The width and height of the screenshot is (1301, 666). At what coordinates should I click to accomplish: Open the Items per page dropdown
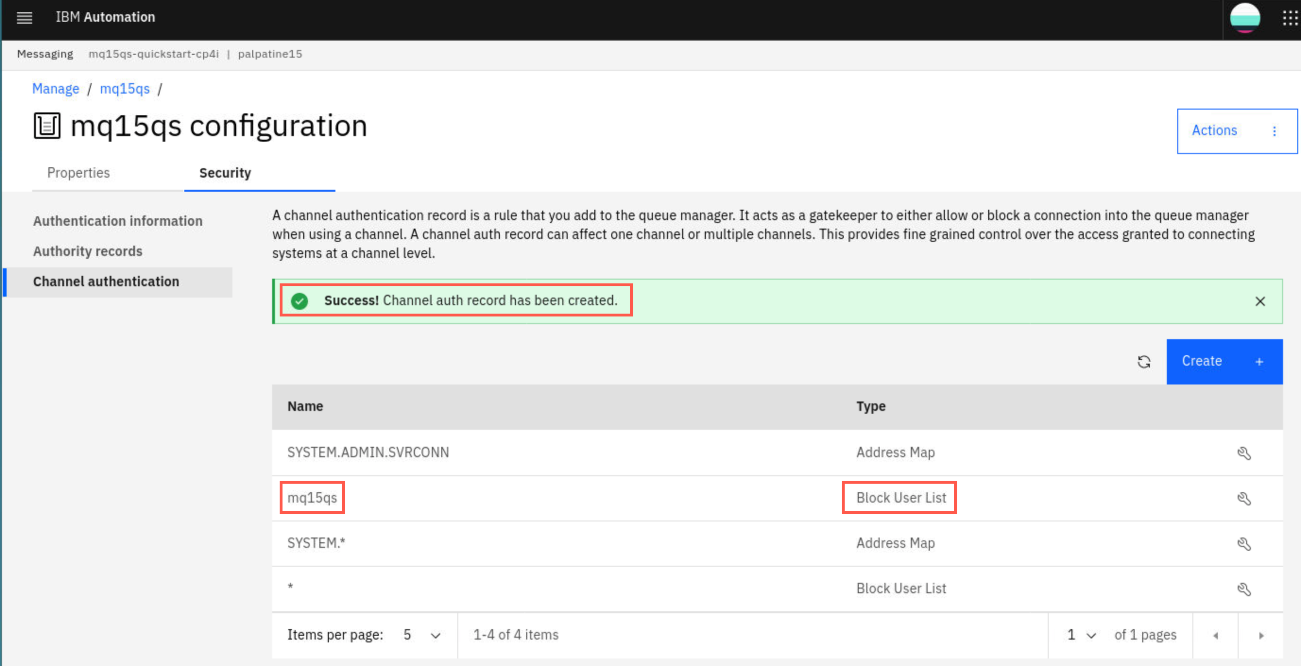[422, 635]
